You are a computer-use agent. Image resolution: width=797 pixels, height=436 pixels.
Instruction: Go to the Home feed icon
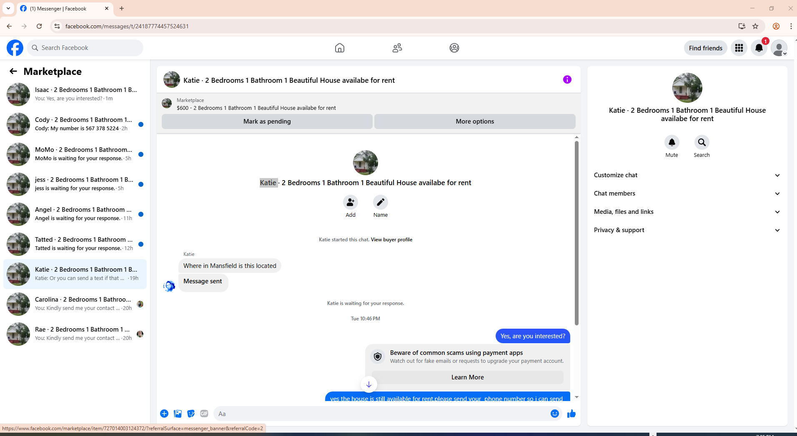tap(340, 48)
